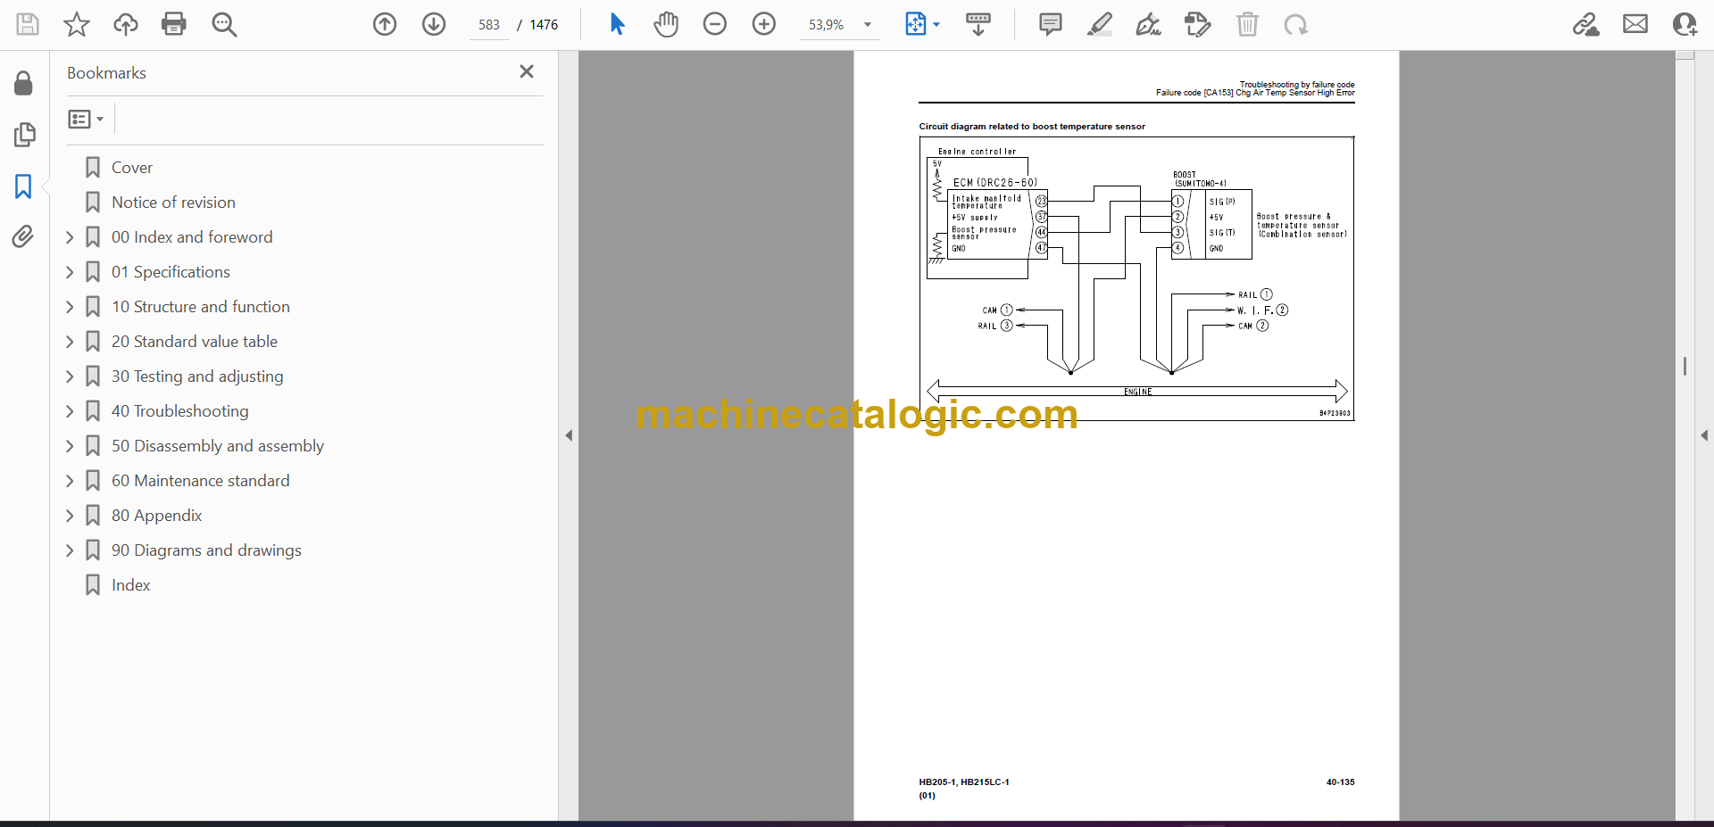Screen dimensions: 1714x827
Task: Click the rotate redo arrow icon
Action: pyautogui.click(x=1296, y=24)
